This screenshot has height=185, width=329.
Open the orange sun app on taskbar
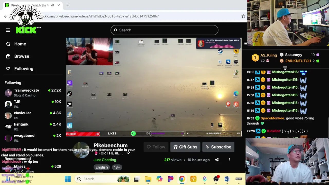point(193,179)
